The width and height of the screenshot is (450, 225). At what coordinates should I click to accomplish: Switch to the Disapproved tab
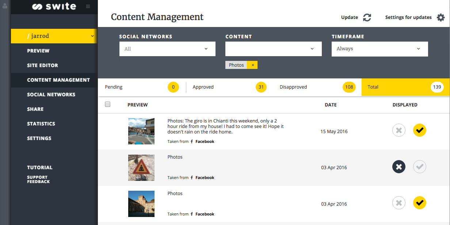[317, 87]
